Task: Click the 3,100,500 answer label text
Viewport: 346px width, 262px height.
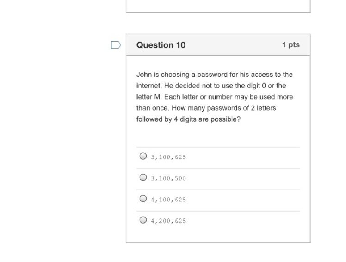Action: click(168, 178)
